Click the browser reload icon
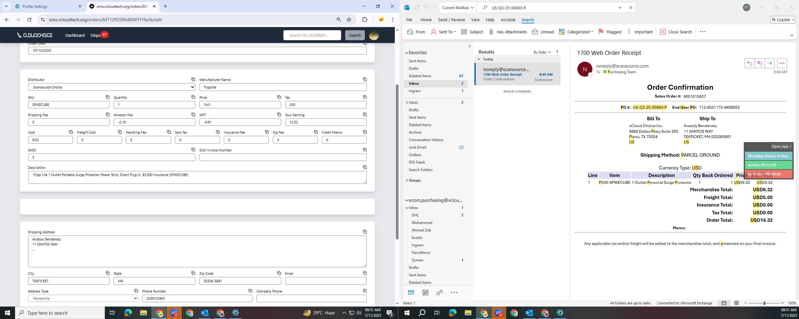Viewport: 799px width, 319px height. 29,20
